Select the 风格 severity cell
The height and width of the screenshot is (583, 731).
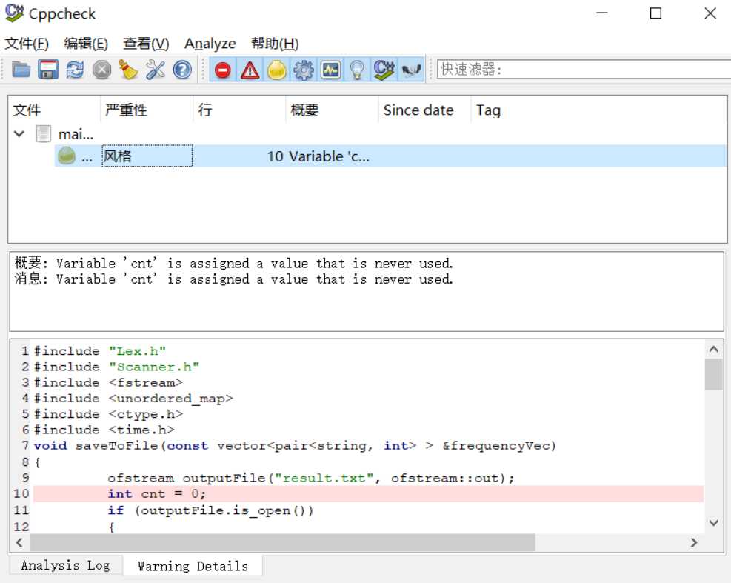(147, 156)
